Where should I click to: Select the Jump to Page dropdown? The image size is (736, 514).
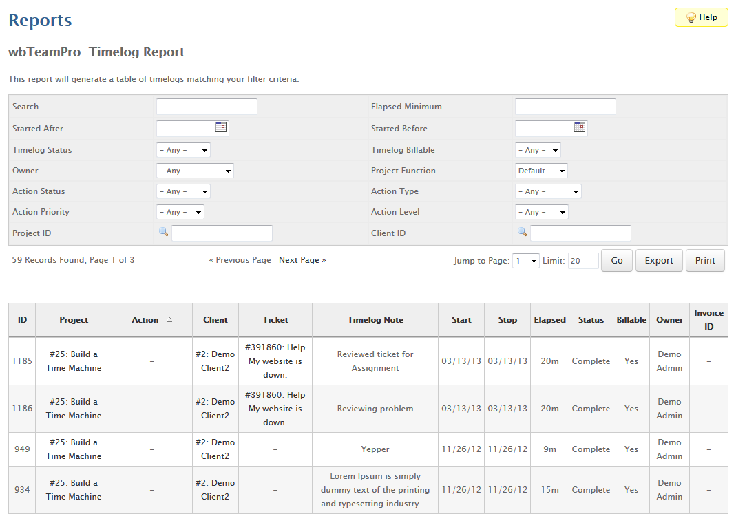coord(525,261)
